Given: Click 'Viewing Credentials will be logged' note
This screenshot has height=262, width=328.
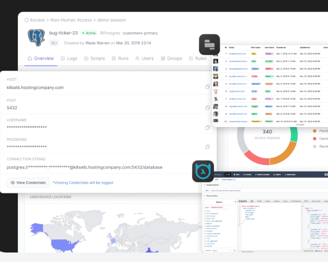Looking at the screenshot, I should (x=83, y=183).
